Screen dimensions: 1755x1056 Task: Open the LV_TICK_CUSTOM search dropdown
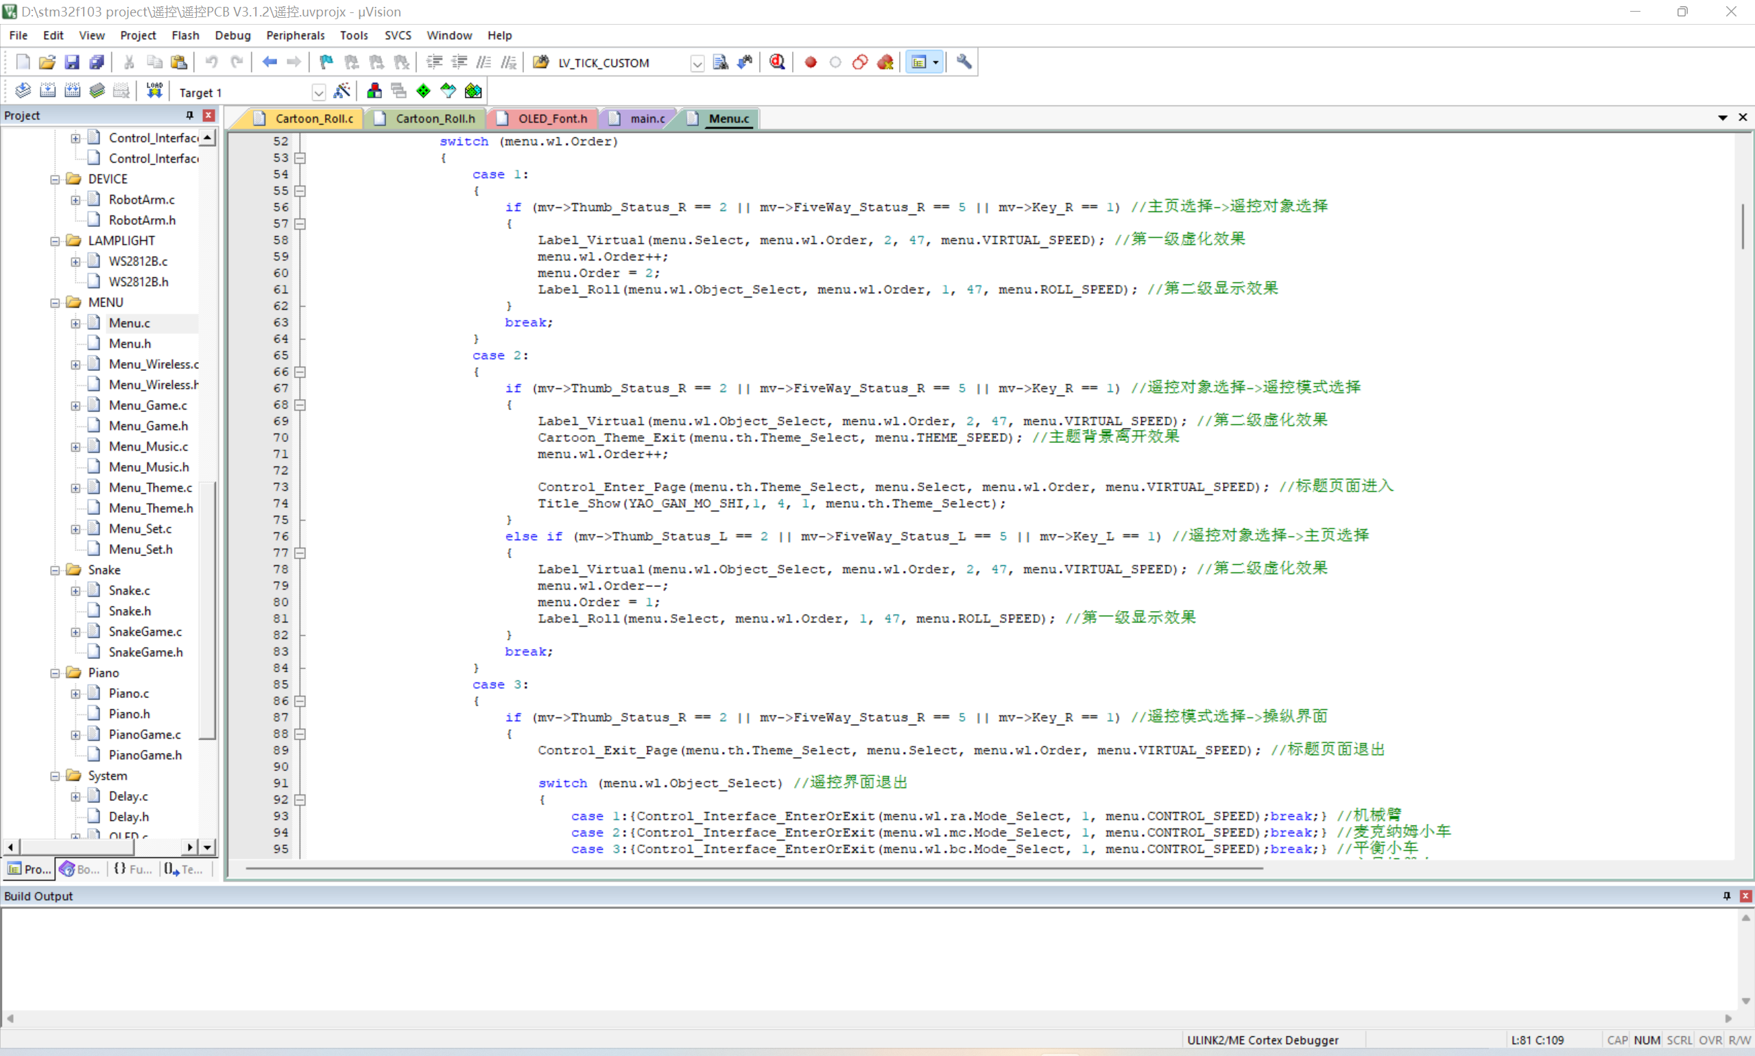coord(697,63)
